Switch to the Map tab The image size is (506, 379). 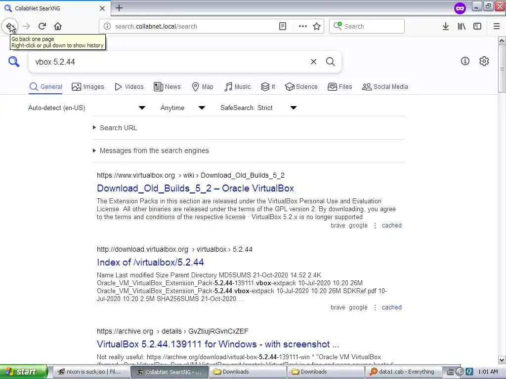point(202,87)
